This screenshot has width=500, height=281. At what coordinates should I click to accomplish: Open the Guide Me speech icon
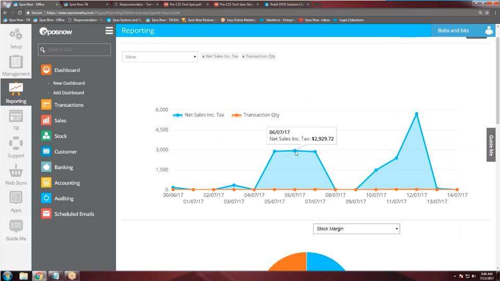click(16, 226)
